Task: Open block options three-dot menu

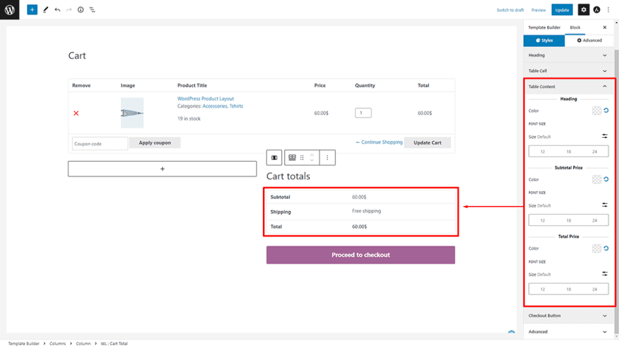Action: pos(327,158)
